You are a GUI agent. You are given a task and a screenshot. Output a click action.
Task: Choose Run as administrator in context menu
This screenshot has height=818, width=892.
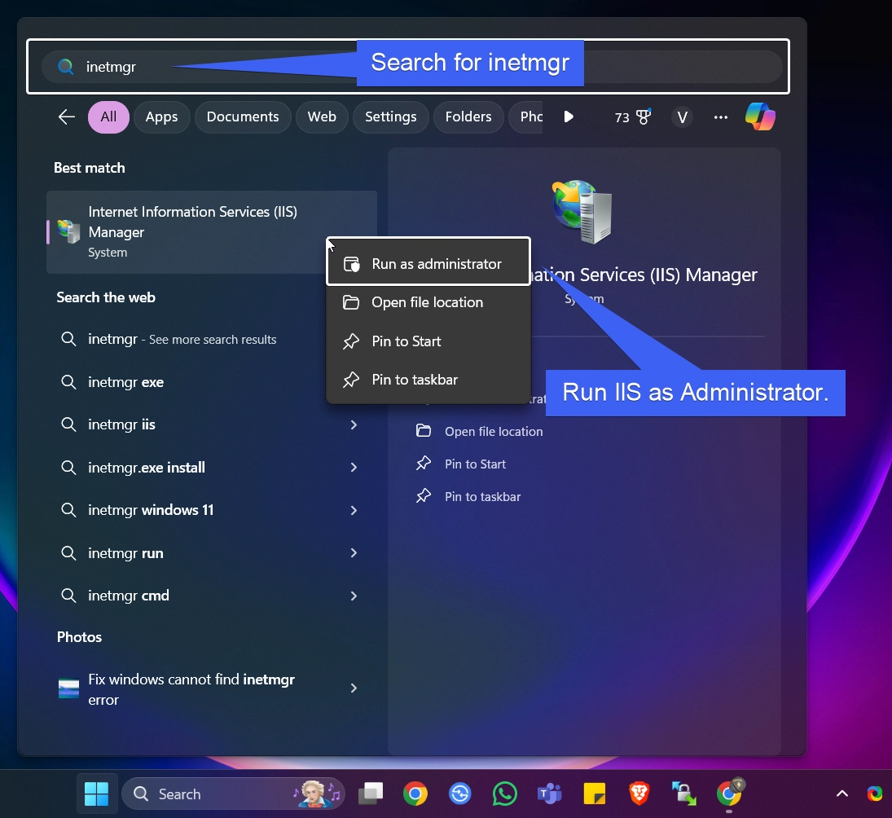tap(428, 264)
